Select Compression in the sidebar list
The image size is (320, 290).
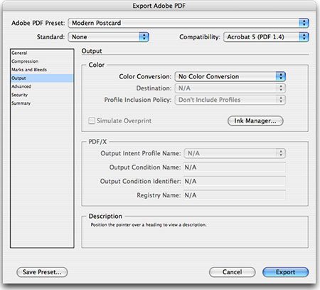click(x=25, y=61)
